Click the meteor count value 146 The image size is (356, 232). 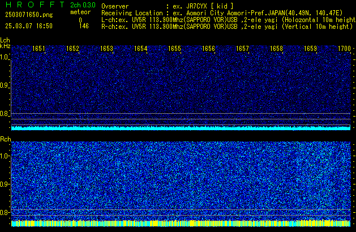coord(84,26)
